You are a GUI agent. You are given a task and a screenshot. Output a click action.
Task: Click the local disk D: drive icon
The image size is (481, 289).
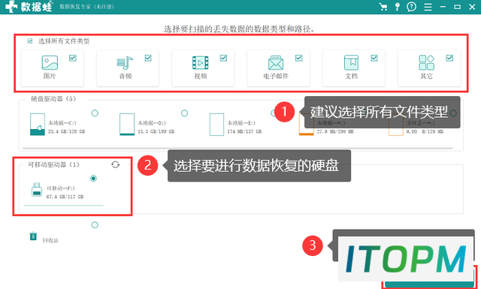point(127,125)
